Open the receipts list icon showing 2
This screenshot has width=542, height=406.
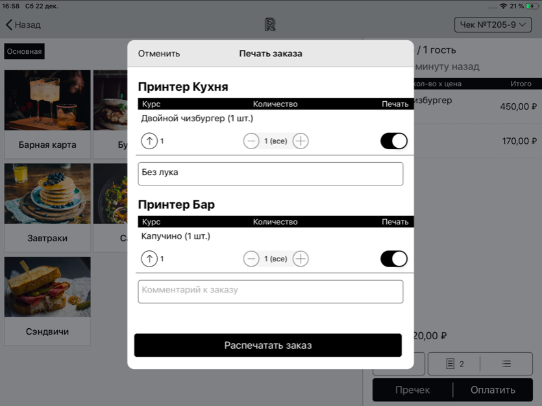pos(454,364)
